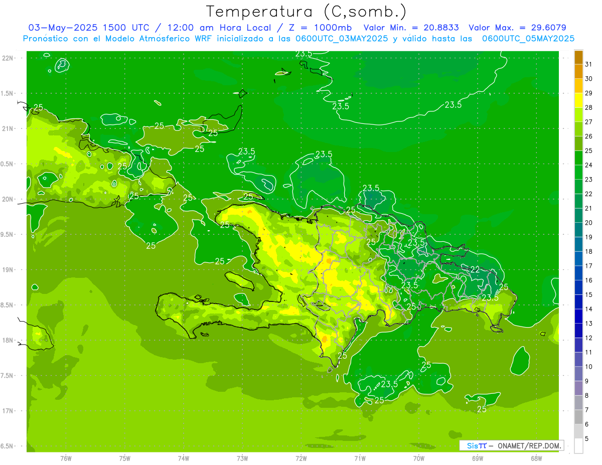Click the color scale value '13'
The height and width of the screenshot is (465, 602).
click(x=589, y=324)
